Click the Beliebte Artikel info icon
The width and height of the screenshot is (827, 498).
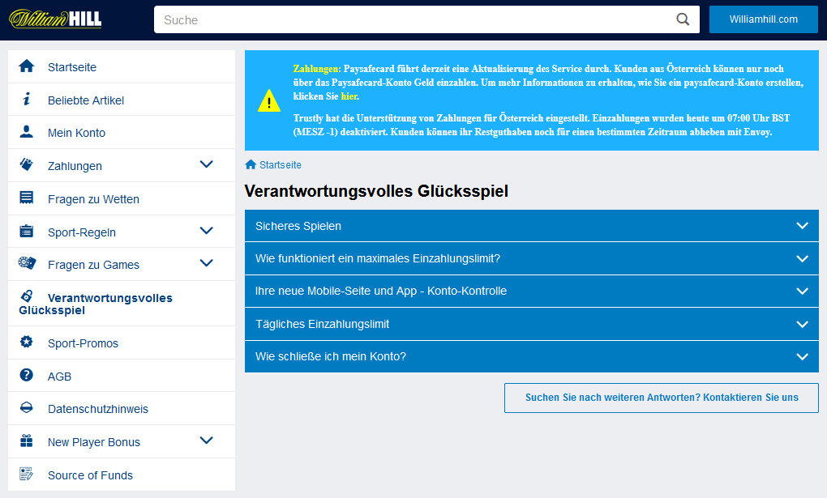pyautogui.click(x=27, y=99)
